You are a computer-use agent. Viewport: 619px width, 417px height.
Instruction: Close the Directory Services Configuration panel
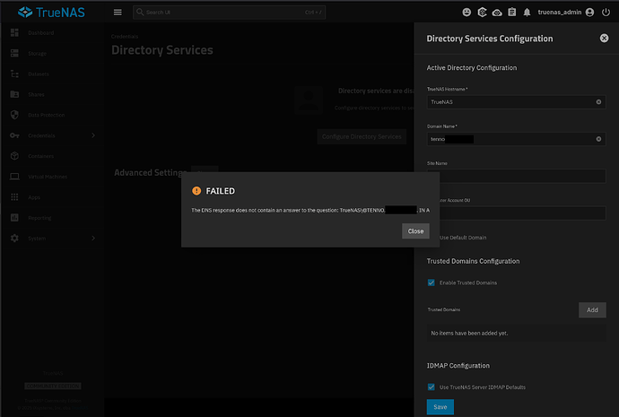click(x=604, y=39)
